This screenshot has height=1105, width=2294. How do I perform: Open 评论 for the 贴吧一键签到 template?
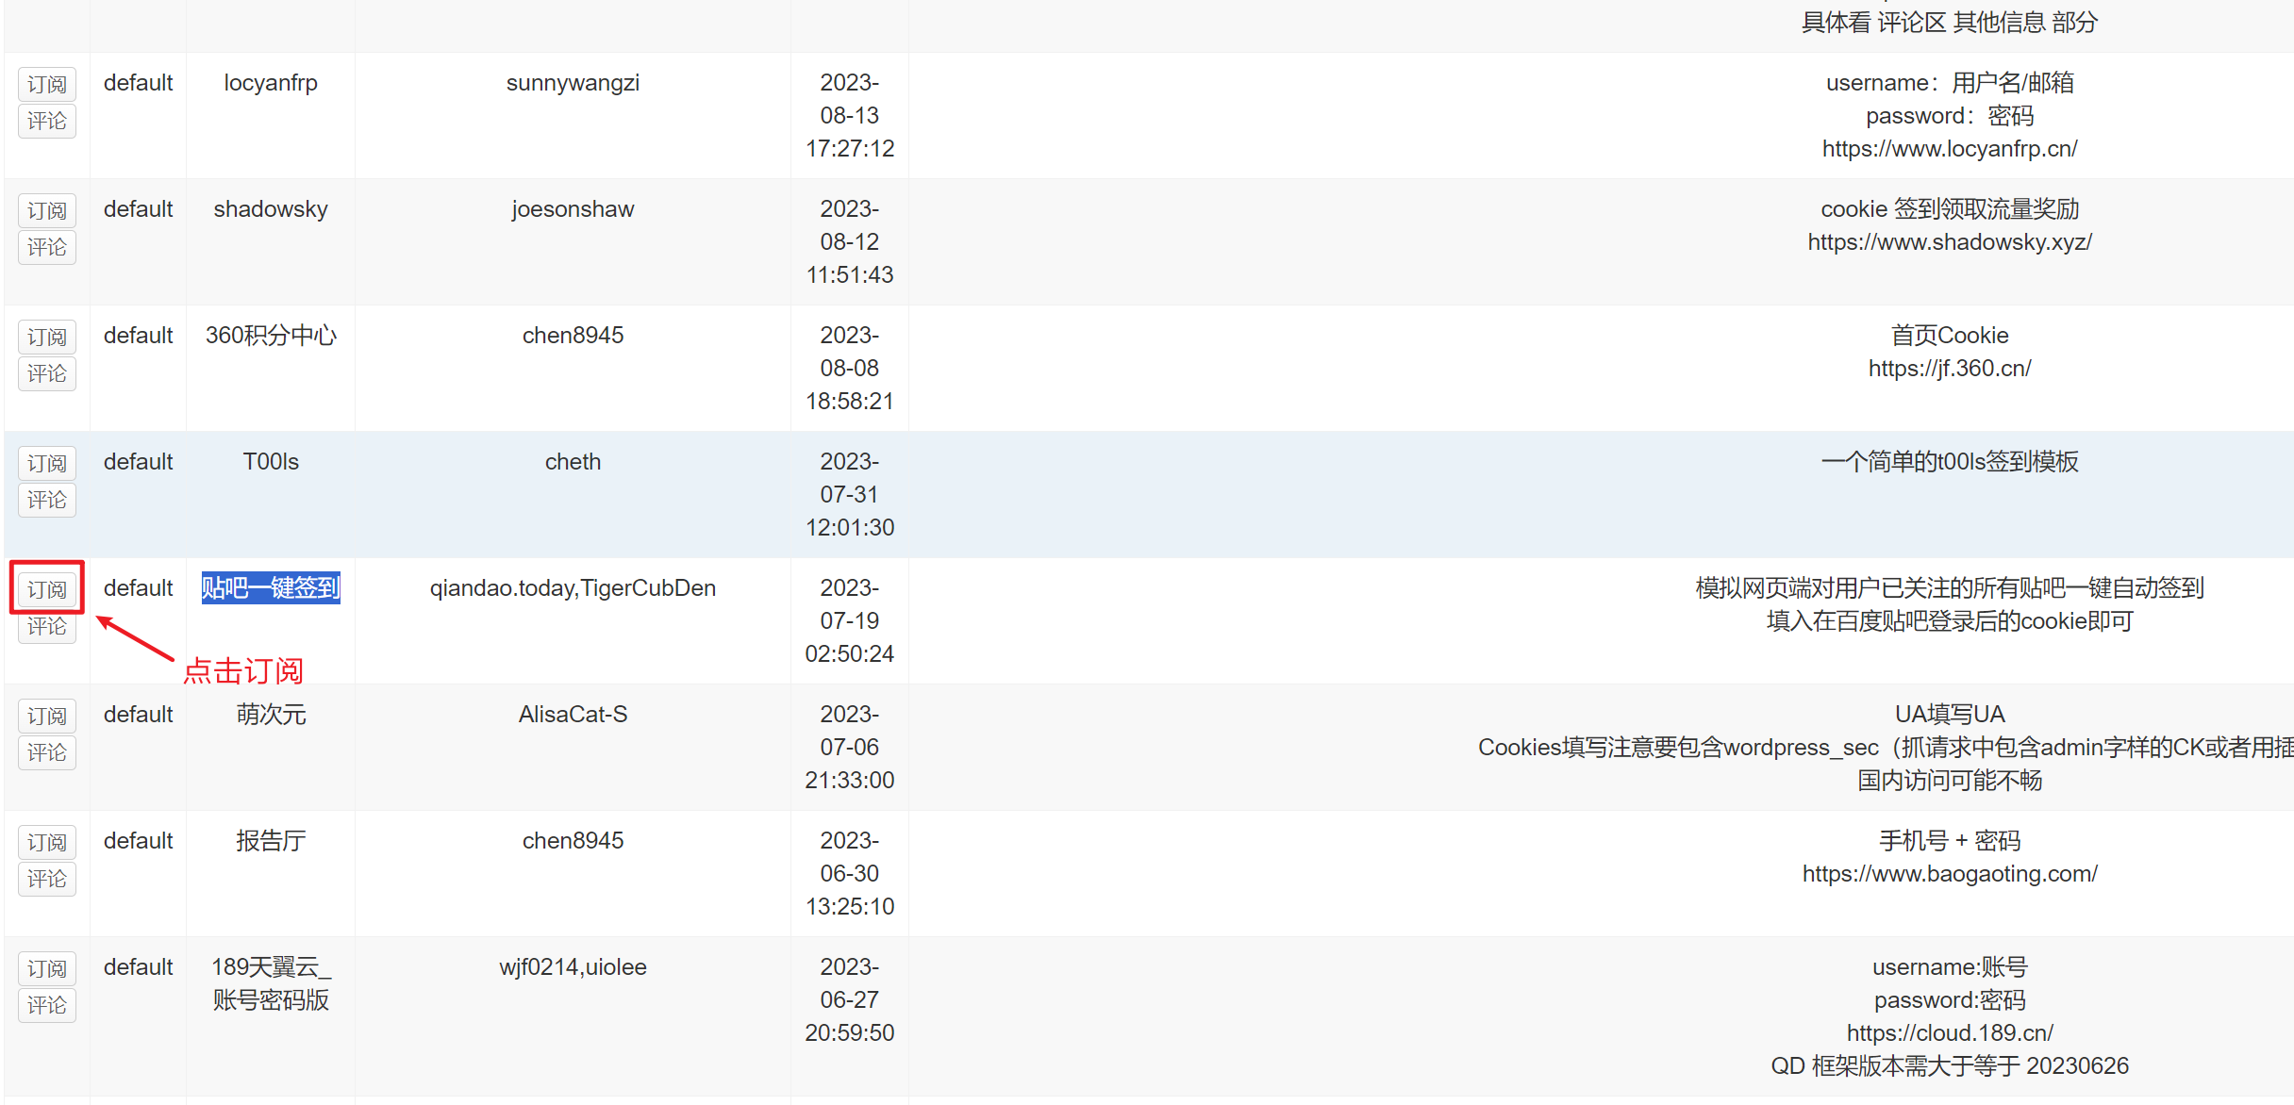[x=46, y=626]
